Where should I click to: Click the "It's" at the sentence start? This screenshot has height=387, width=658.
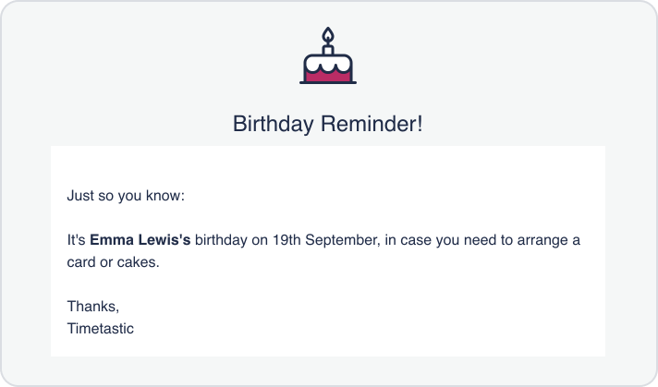click(76, 240)
